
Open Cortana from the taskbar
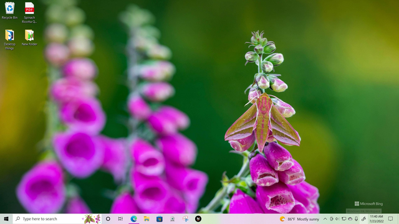click(108, 218)
